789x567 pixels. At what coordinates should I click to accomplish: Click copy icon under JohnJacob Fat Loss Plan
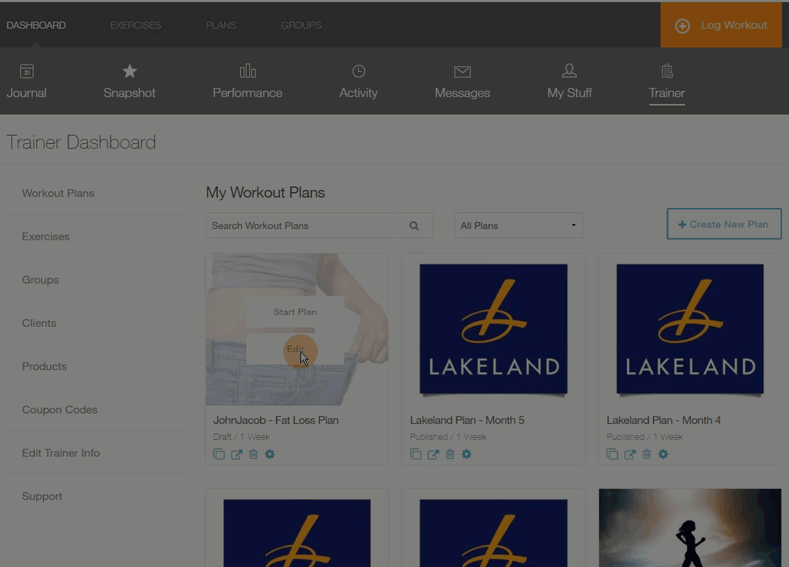click(219, 455)
